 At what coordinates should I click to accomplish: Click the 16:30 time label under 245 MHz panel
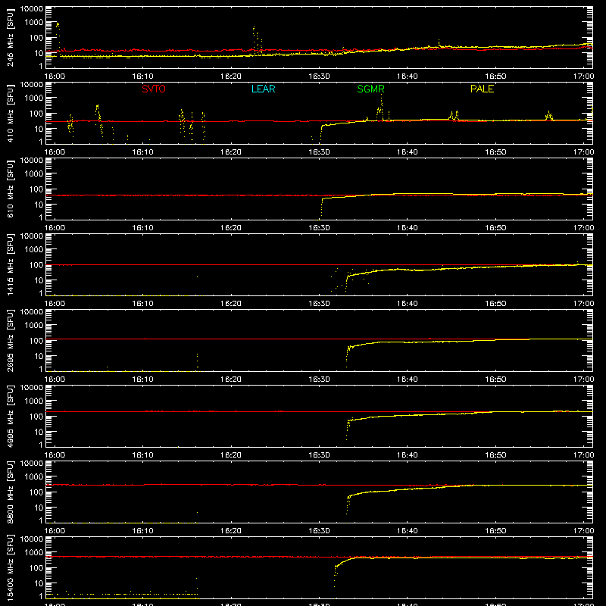tap(319, 77)
